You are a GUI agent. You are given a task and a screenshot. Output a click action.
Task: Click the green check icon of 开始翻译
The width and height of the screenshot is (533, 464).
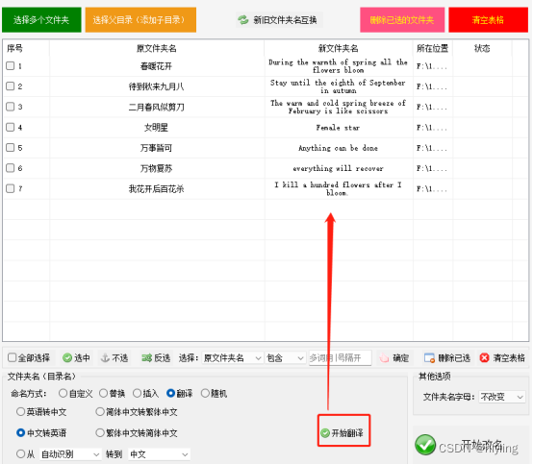[325, 432]
